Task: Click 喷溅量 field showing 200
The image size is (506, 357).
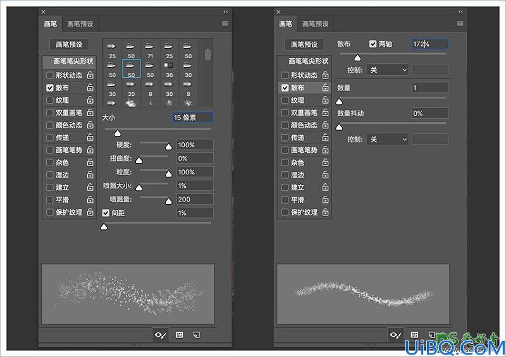Action: [195, 199]
